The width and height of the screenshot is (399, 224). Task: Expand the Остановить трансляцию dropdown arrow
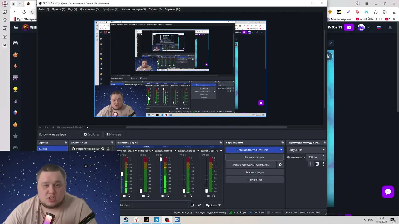(281, 150)
